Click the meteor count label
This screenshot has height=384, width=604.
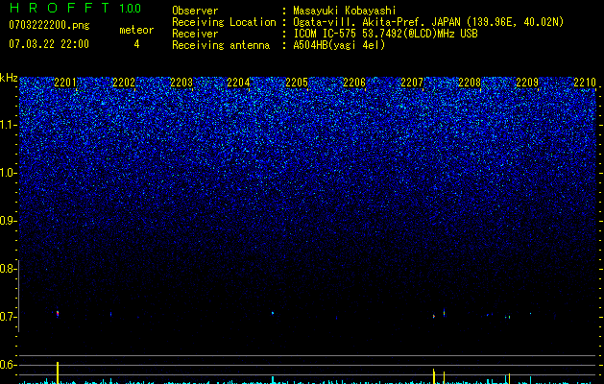point(136,30)
